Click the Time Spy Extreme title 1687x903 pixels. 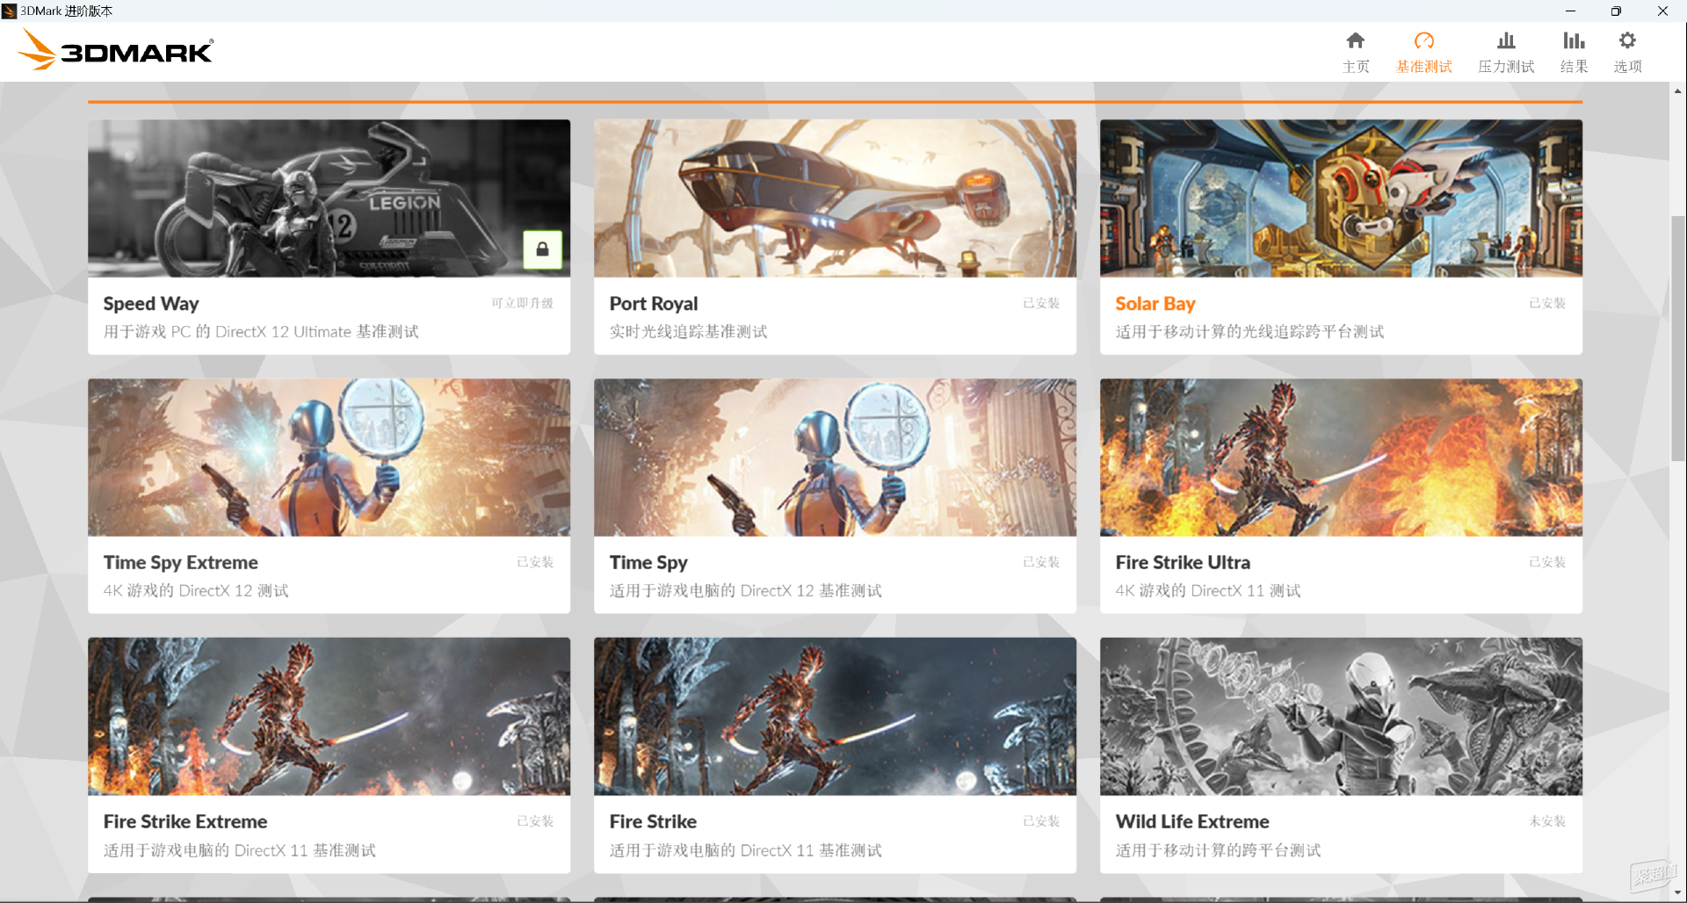point(181,563)
